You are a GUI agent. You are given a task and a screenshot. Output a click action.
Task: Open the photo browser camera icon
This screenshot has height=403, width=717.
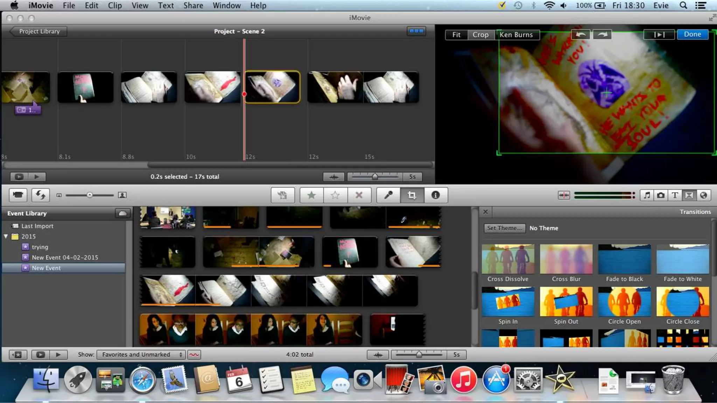[x=661, y=195]
